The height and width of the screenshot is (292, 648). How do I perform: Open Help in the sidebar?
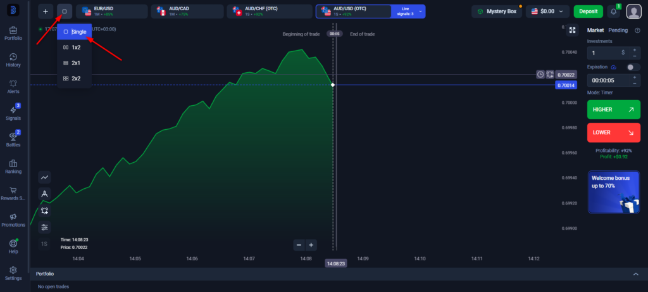point(13,246)
